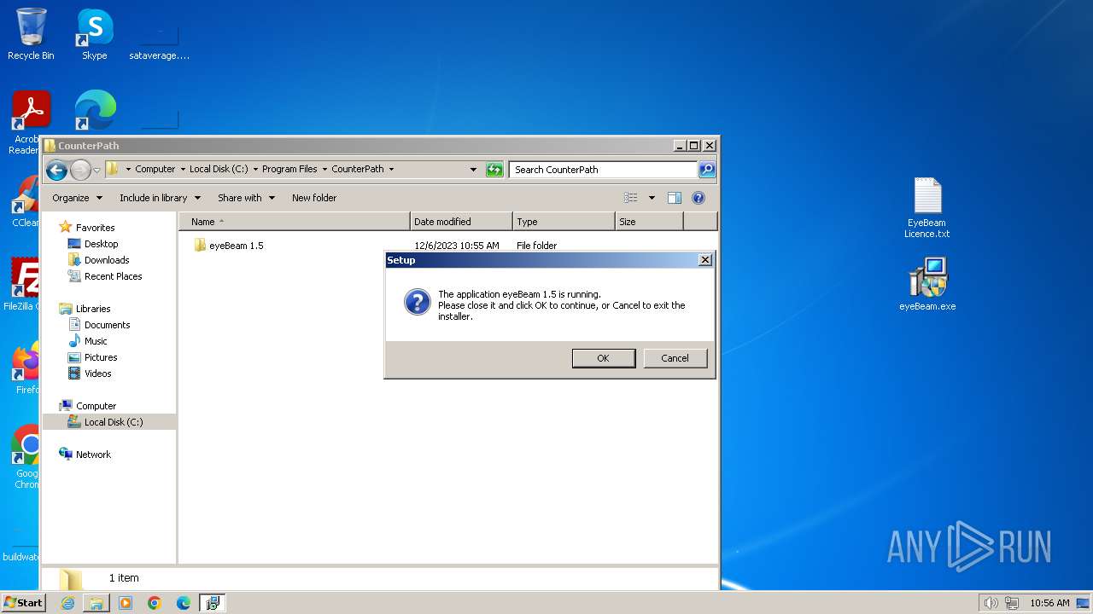Open the Music library
The width and height of the screenshot is (1093, 614).
tap(87, 341)
